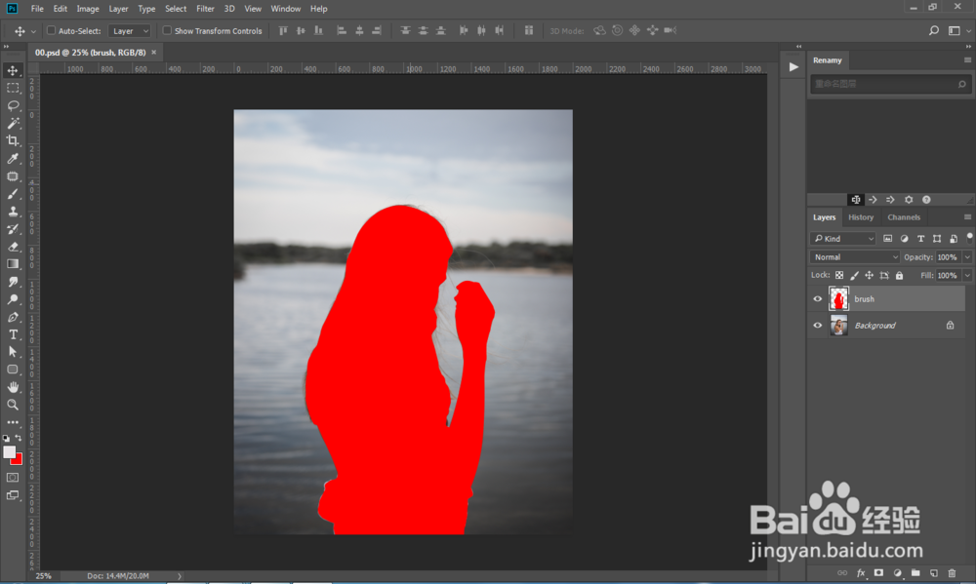Viewport: 976px width, 584px height.
Task: Select the Smudge tool
Action: pyautogui.click(x=13, y=282)
